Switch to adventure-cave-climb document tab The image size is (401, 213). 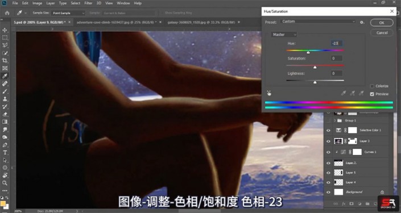click(117, 22)
